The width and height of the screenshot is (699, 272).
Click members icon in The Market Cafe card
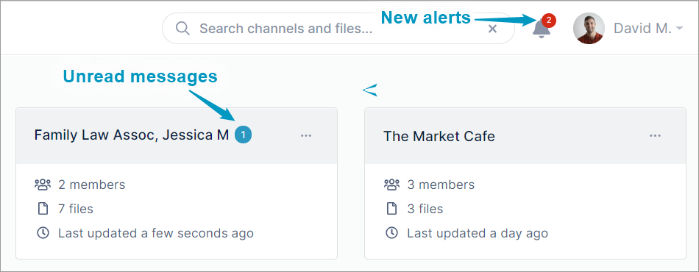392,185
